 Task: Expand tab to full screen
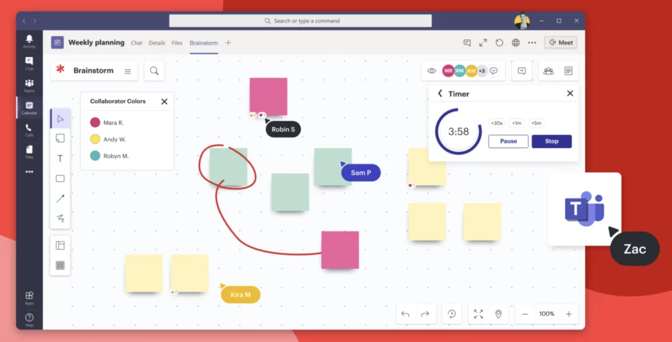[x=483, y=43]
